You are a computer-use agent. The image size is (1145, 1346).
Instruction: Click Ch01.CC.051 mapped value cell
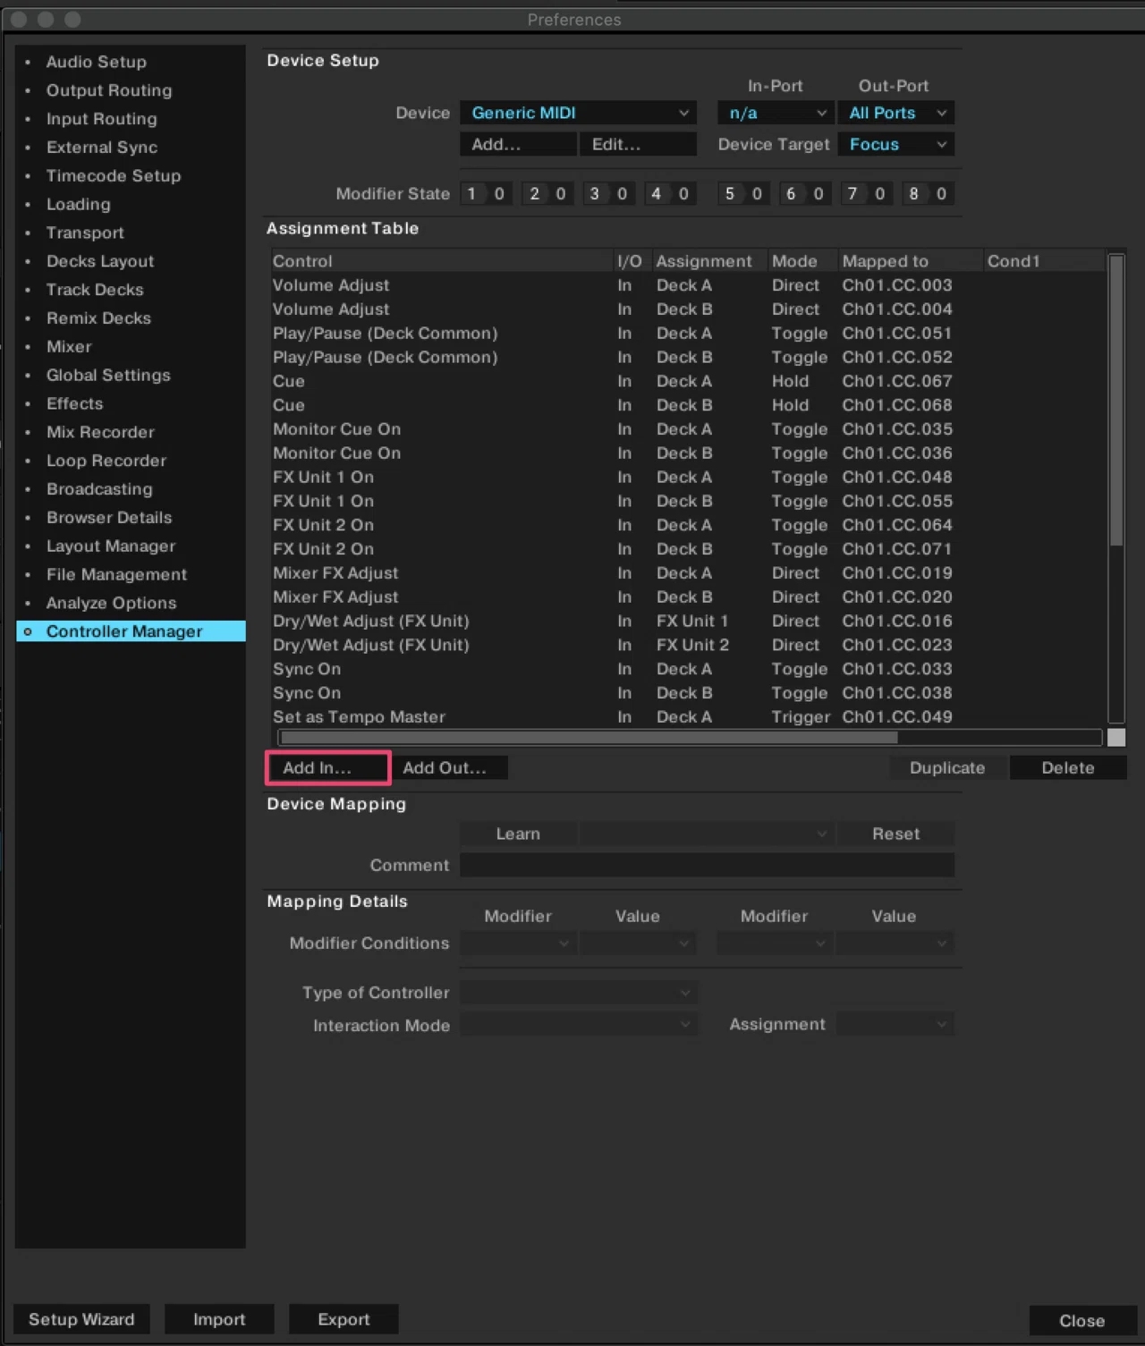pyautogui.click(x=897, y=334)
